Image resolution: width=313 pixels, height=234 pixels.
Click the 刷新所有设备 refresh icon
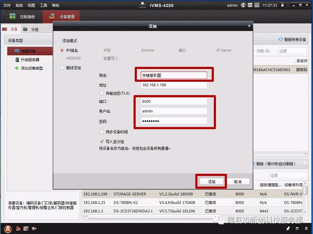click(281, 39)
